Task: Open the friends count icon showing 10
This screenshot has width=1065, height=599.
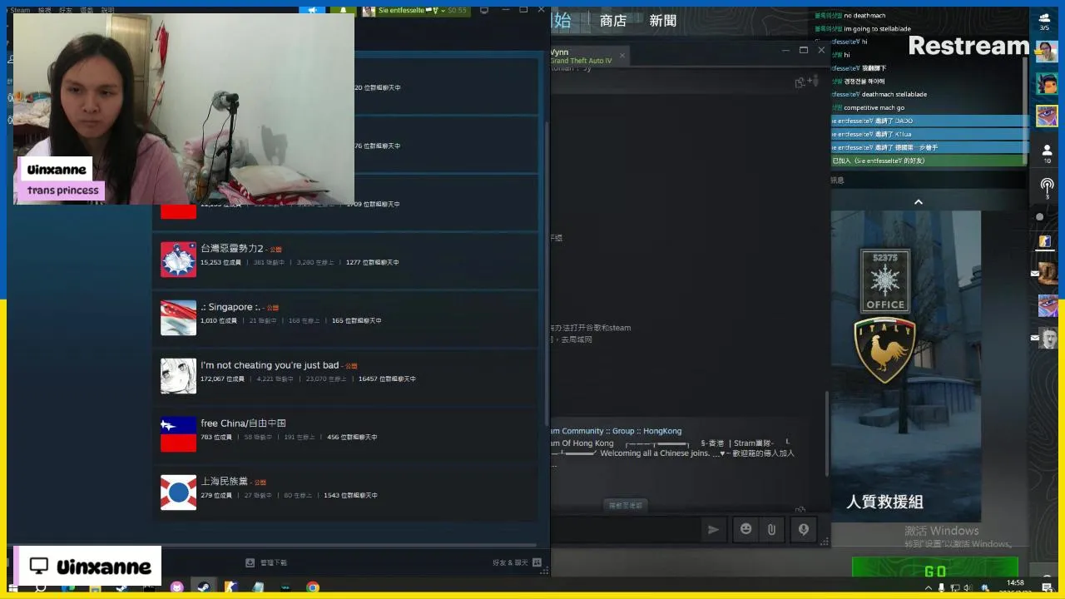Action: pos(1047,153)
